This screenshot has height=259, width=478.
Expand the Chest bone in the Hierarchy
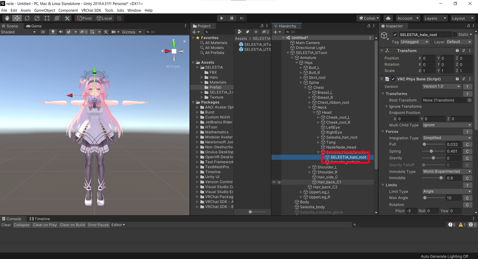coord(305,87)
